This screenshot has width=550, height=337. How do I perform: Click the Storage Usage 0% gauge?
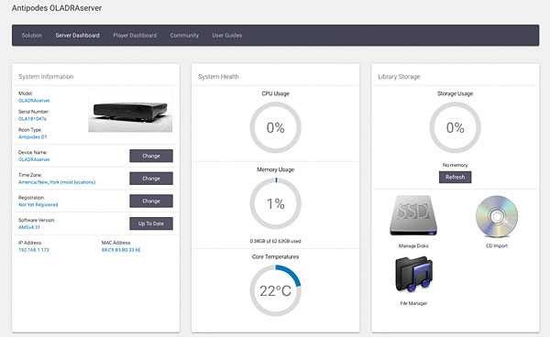point(455,127)
